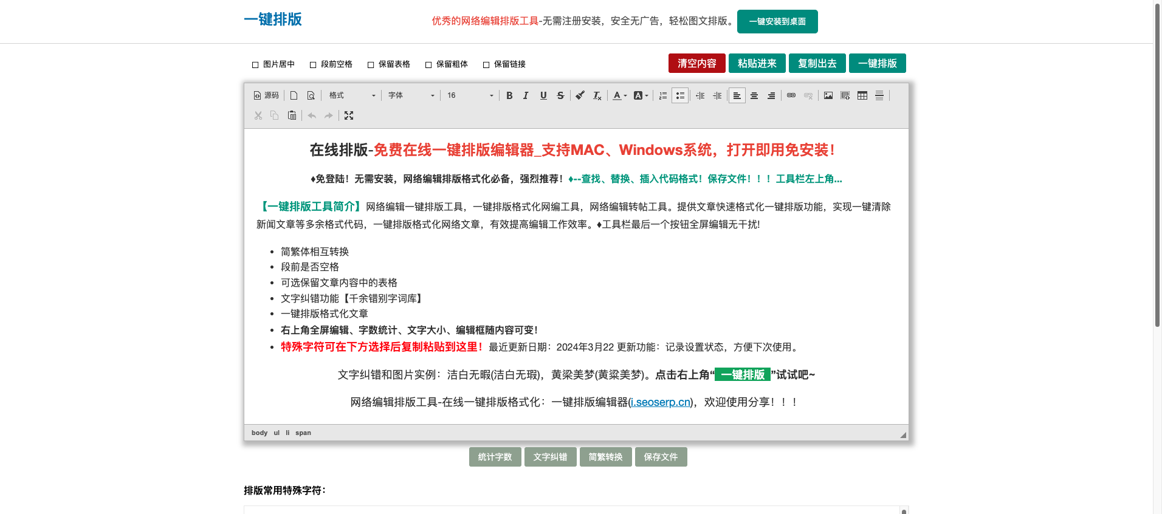Insert an image
Viewport: 1162px width, 514px height.
coord(828,95)
